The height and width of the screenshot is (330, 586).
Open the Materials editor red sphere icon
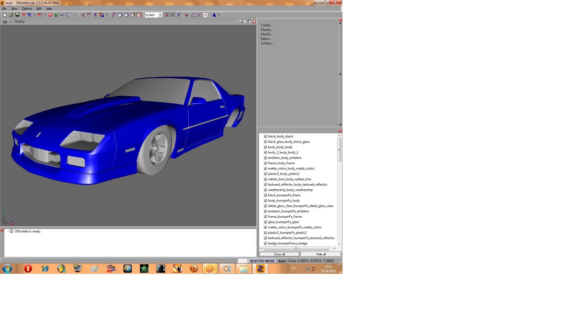pyautogui.click(x=50, y=15)
